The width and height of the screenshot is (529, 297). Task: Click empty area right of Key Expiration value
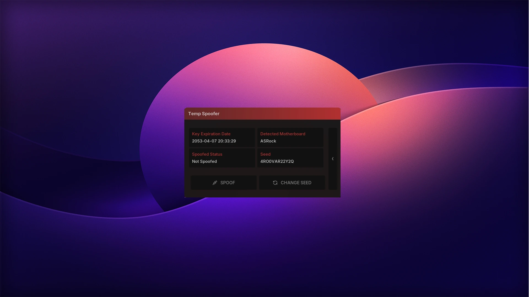point(247,141)
